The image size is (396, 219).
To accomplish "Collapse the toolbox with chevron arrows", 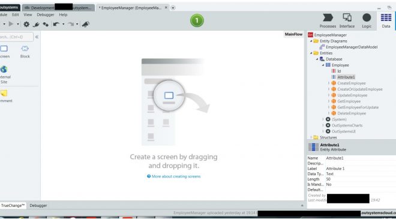I will point(37,37).
